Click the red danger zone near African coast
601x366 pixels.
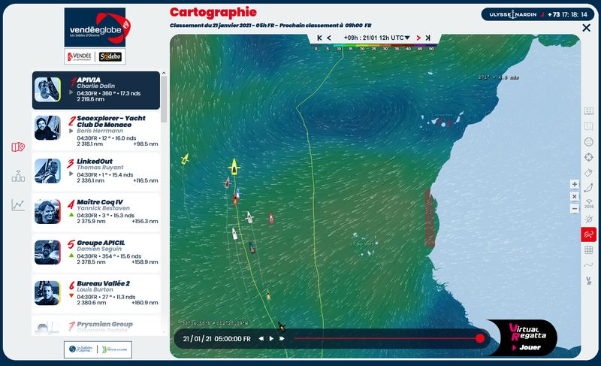430,218
